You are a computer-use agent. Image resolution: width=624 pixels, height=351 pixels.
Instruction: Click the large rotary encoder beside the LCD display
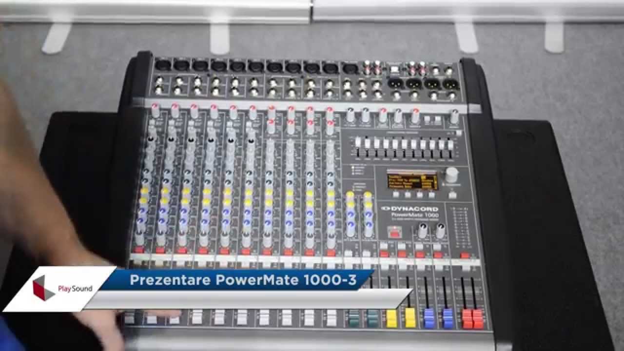(452, 175)
